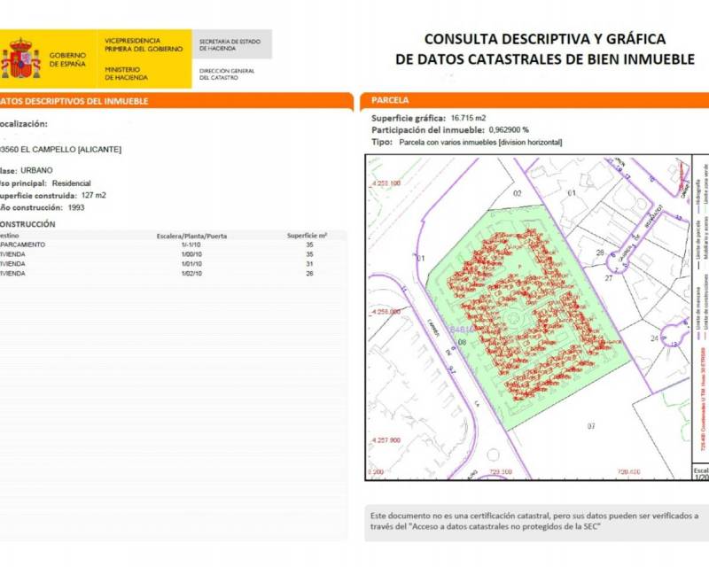Image resolution: width=709 pixels, height=567 pixels.
Task: Click the Dirección General del Catastro text
Action: (x=227, y=73)
